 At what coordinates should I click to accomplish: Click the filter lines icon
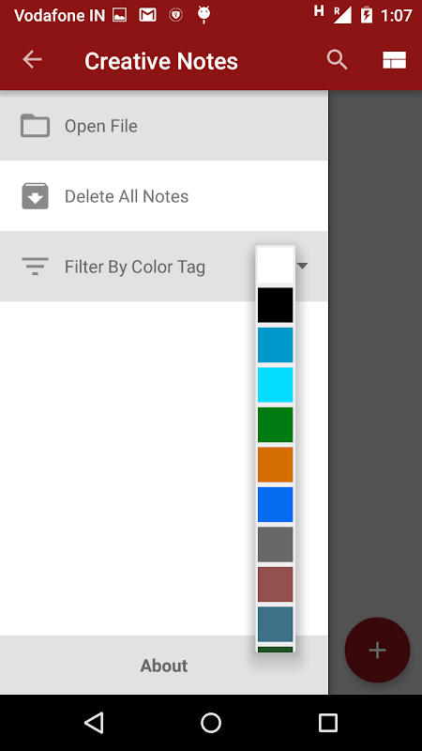(35, 266)
